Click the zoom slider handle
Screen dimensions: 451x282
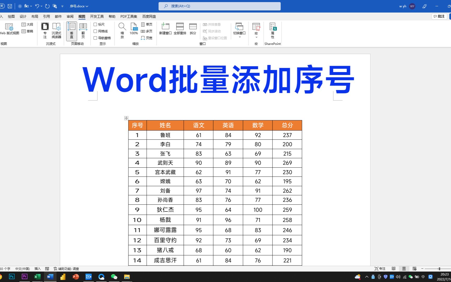click(440, 269)
